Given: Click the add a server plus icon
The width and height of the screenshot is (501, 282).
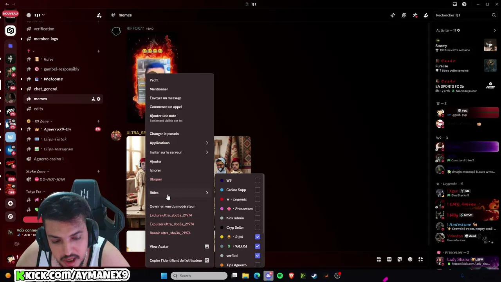Looking at the screenshot, I should 11,203.
